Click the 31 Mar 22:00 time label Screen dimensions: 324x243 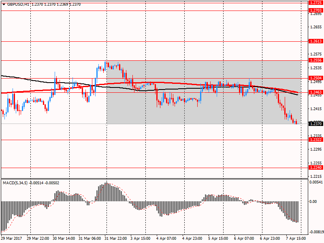[116, 238]
